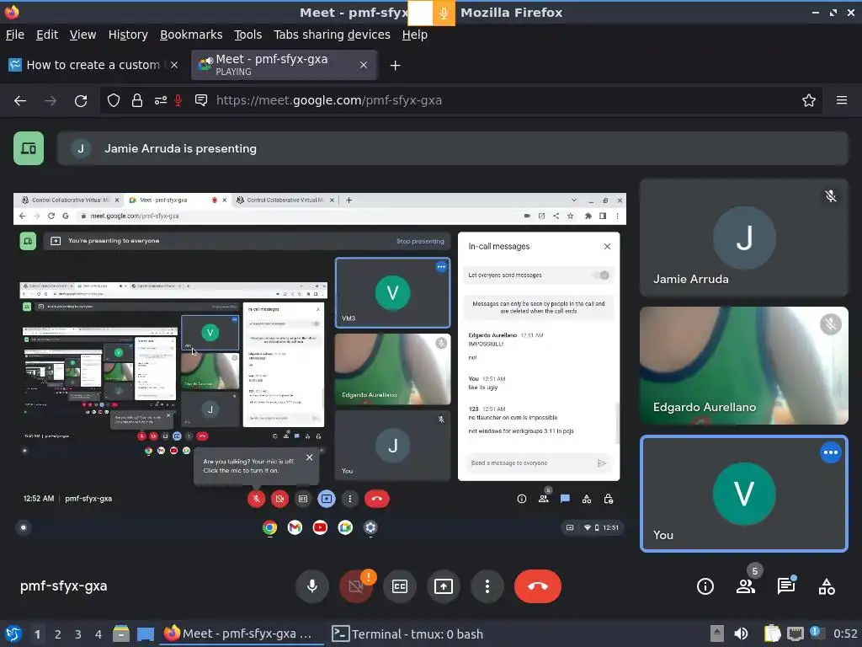
Task: Open the Bookmarks menu
Action: 191,35
